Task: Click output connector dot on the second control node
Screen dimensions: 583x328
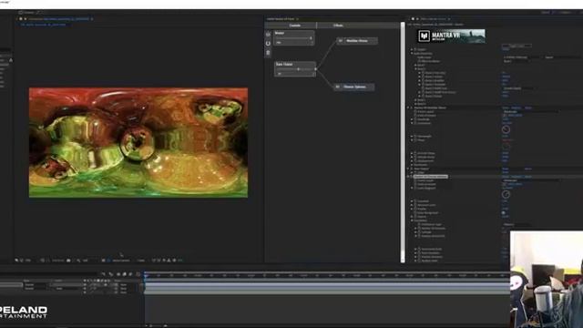Action: 316,69
